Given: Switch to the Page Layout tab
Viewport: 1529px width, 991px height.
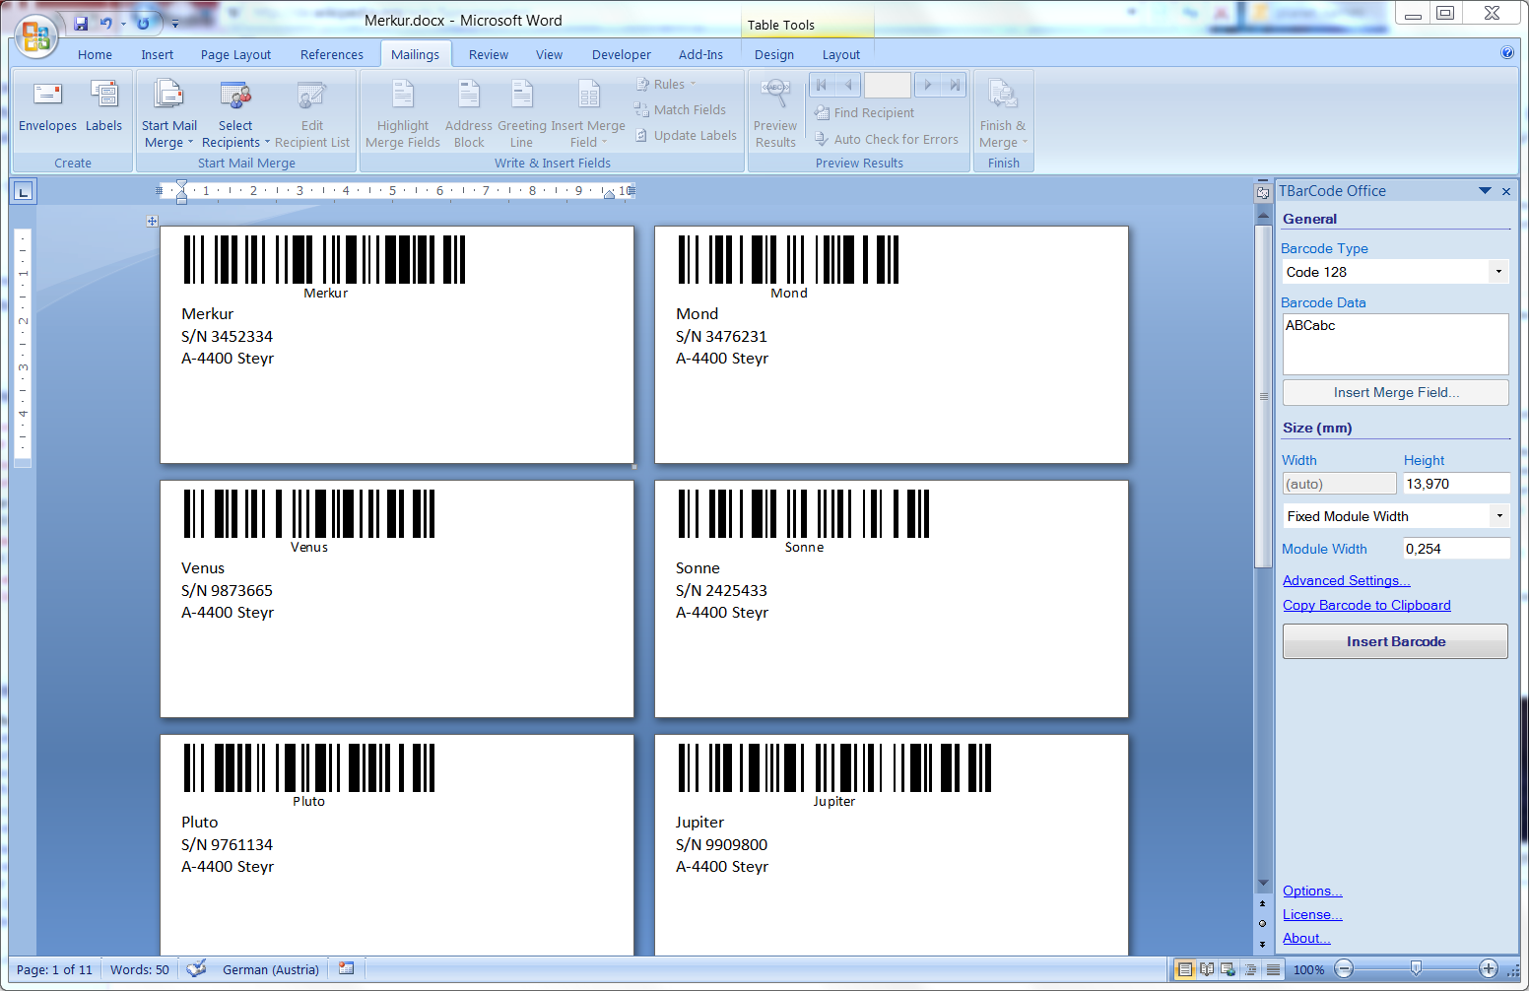Looking at the screenshot, I should [x=235, y=55].
